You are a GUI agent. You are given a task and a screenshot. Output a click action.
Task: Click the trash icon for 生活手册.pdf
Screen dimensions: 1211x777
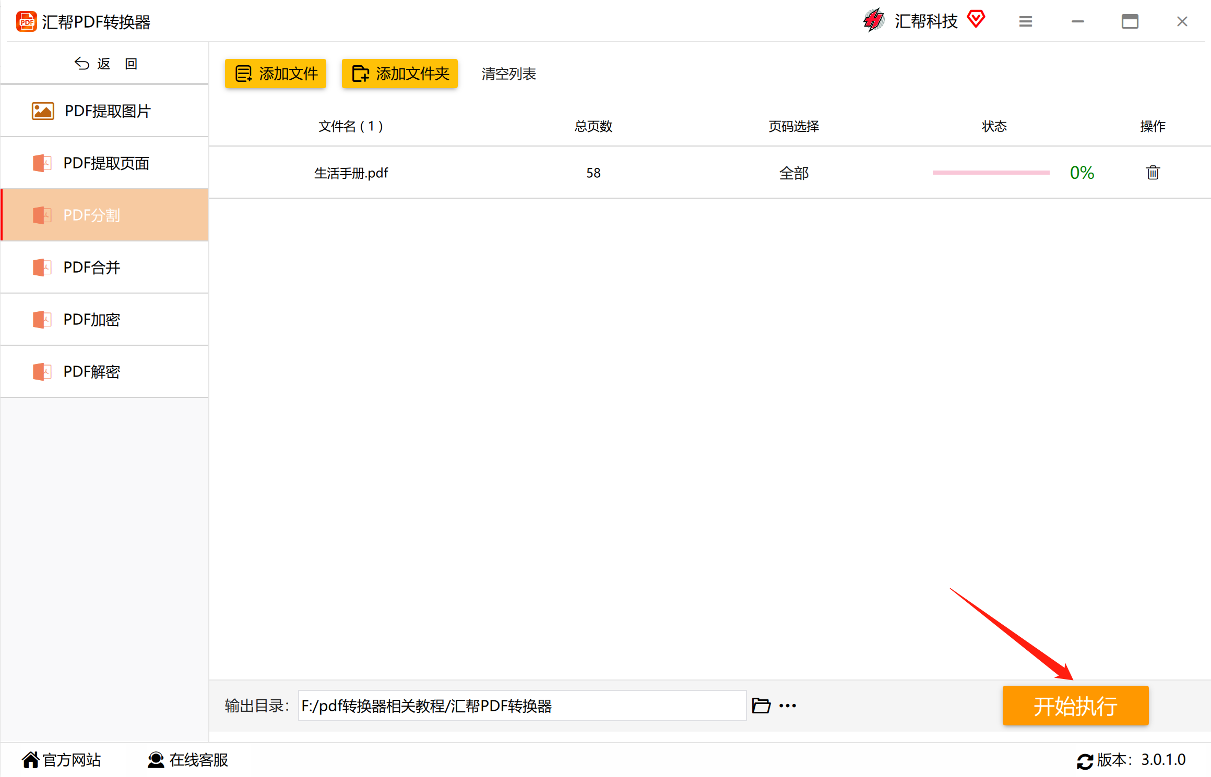1153,173
